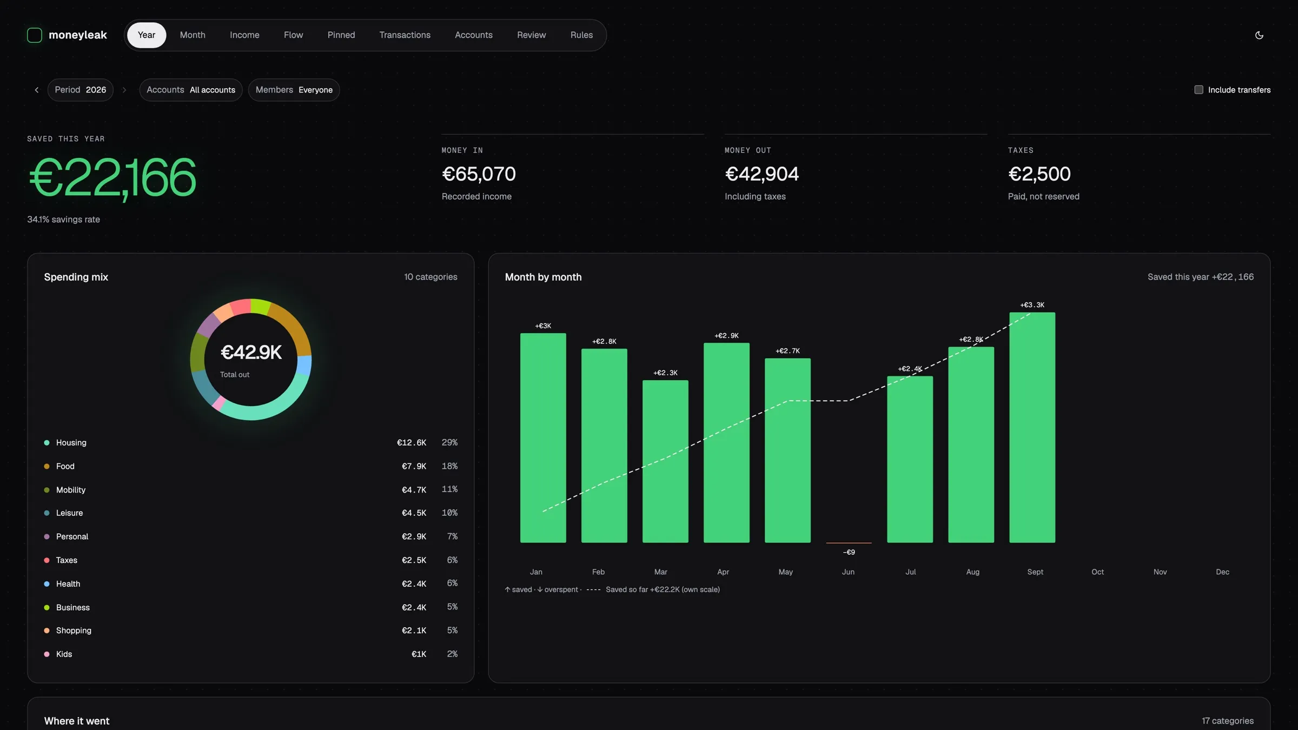Click the 34.1% savings rate text
Screen dimensions: 1298x730
(x=64, y=220)
